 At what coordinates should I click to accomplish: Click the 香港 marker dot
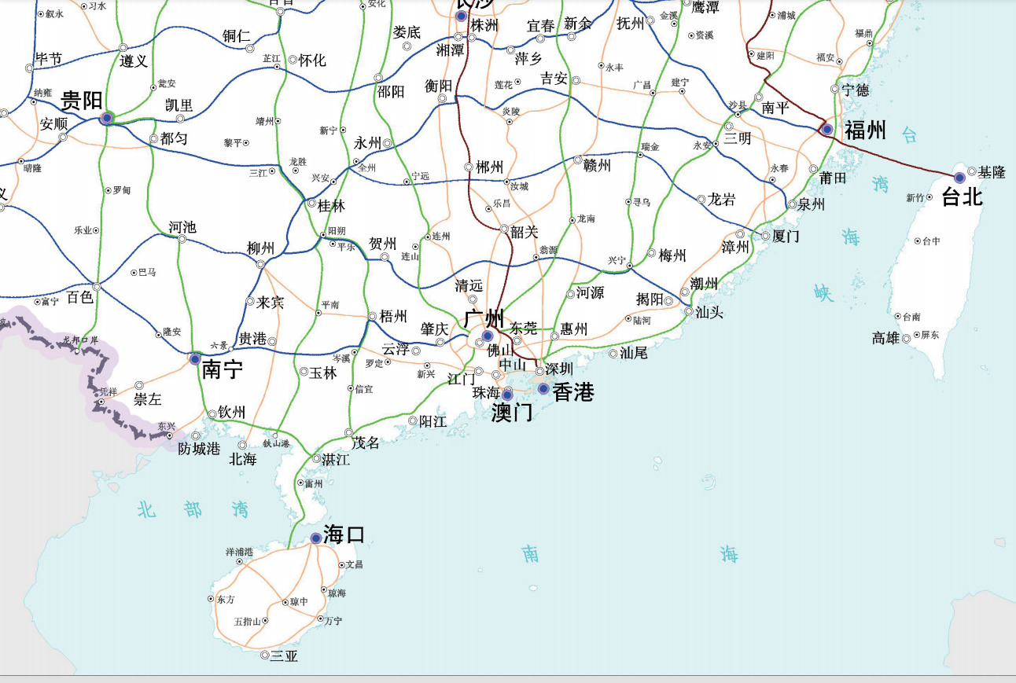(543, 388)
